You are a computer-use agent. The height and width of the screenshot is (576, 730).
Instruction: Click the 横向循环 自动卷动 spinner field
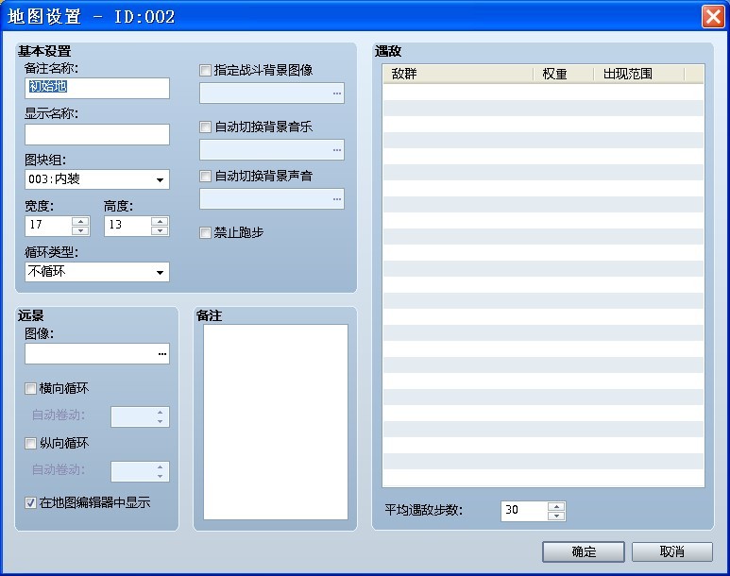[x=140, y=416]
